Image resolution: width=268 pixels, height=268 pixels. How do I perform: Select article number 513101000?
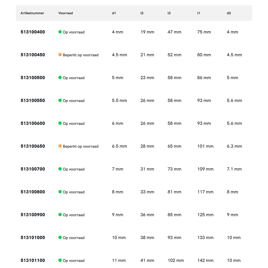click(x=33, y=237)
